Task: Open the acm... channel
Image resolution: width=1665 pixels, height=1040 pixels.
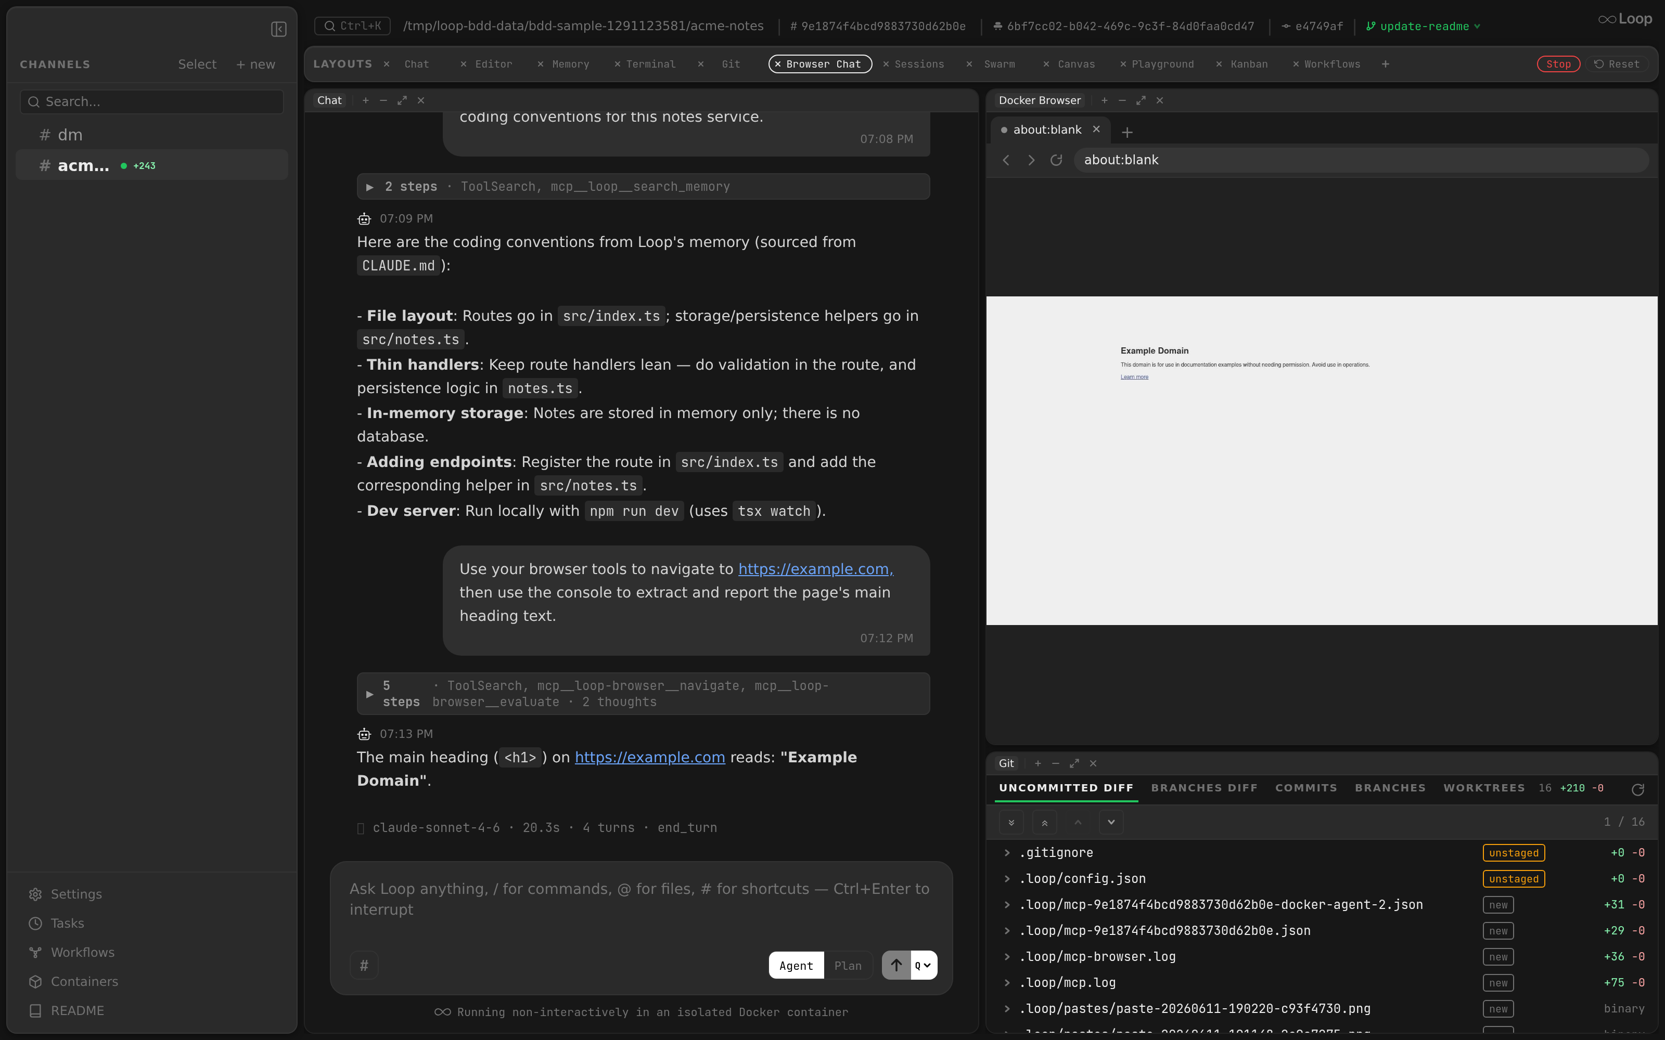Action: pyautogui.click(x=152, y=165)
